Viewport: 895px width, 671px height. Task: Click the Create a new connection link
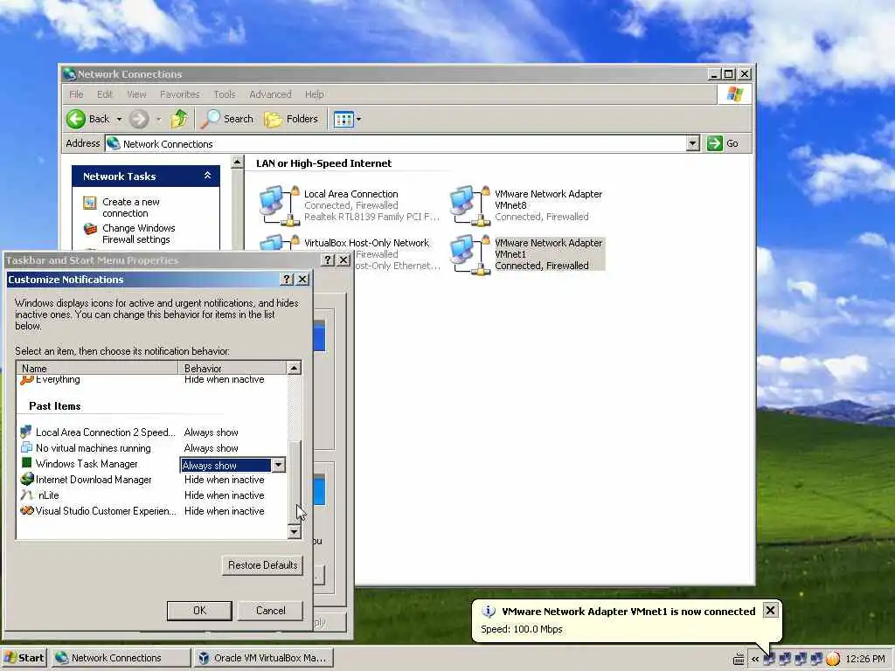tap(131, 207)
